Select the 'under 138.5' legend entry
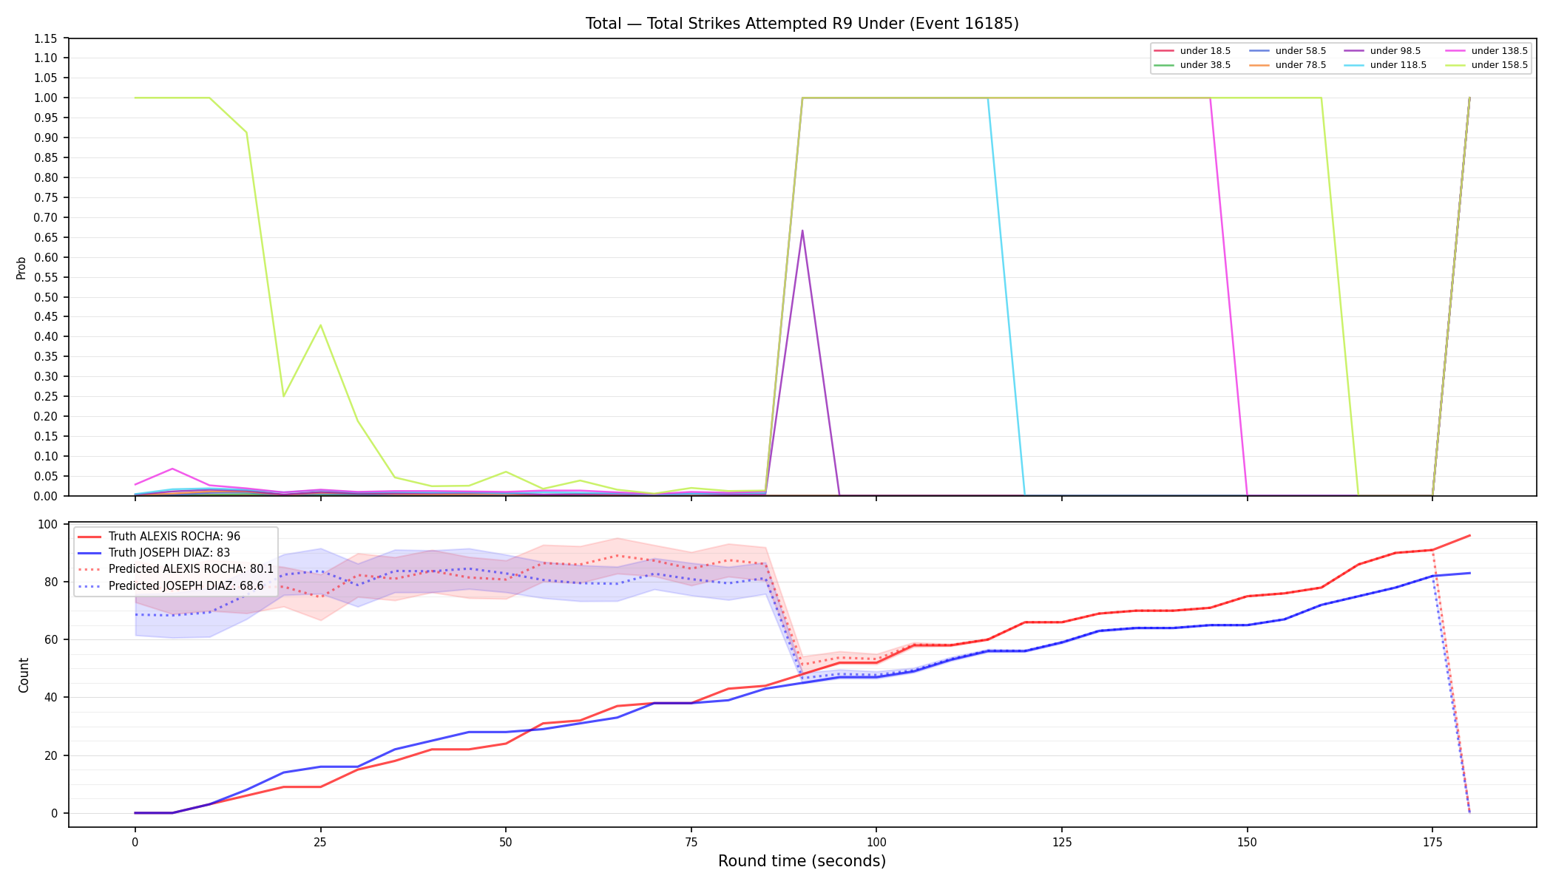Image resolution: width=1553 pixels, height=887 pixels. [x=1486, y=51]
